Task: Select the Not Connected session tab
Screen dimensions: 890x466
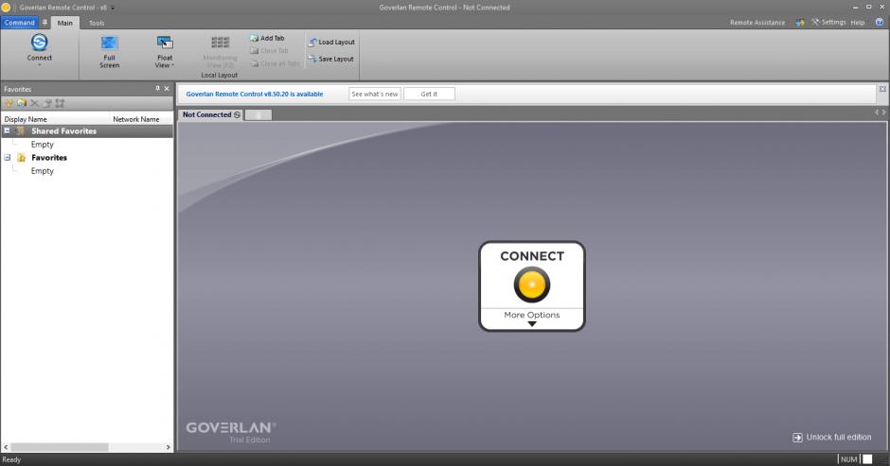Action: click(211, 114)
